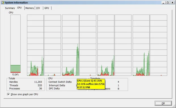
Task: Switch to the I/O tab
Action: point(38,8)
